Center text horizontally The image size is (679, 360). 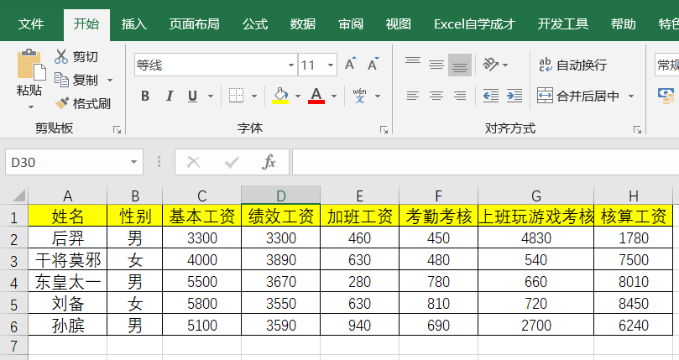click(x=436, y=96)
